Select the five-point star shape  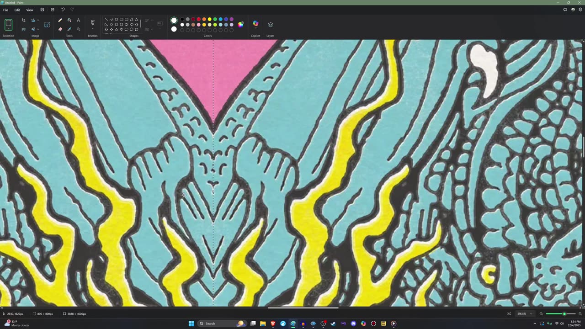116,29
